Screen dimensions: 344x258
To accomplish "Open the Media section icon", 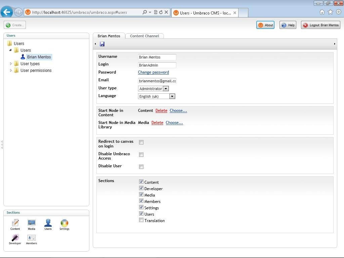I will (31, 224).
